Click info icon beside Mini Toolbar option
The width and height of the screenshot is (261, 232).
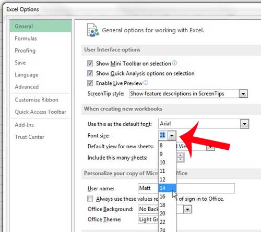(174, 63)
